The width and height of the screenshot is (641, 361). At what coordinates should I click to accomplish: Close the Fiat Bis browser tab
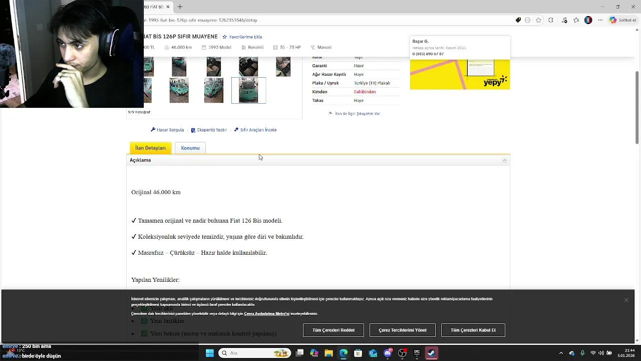pyautogui.click(x=168, y=7)
